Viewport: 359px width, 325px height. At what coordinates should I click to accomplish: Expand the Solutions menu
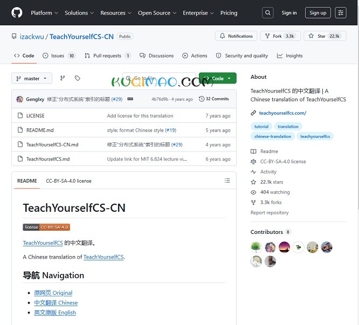coord(79,13)
